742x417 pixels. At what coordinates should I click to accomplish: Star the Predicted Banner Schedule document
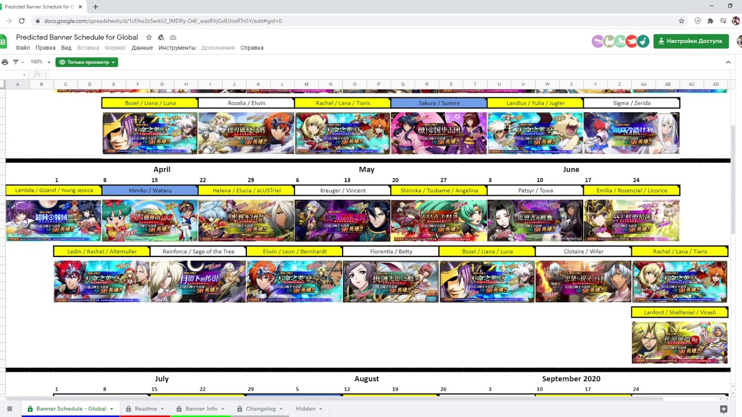pos(149,37)
